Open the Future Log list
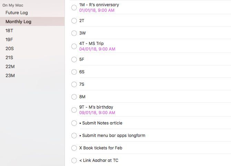This screenshot has height=166, width=231. (x=17, y=13)
